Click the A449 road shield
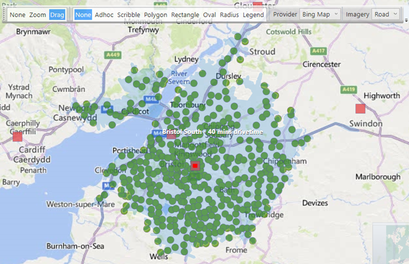The image size is (409, 264). click(x=113, y=55)
